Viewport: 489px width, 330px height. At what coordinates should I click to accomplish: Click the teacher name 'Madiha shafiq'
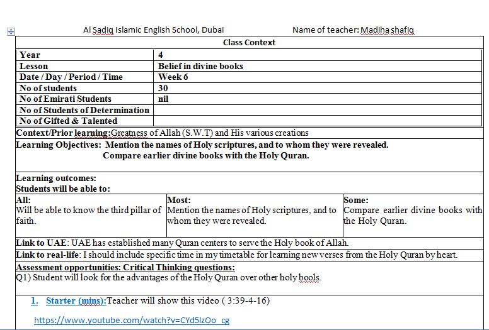coord(387,30)
